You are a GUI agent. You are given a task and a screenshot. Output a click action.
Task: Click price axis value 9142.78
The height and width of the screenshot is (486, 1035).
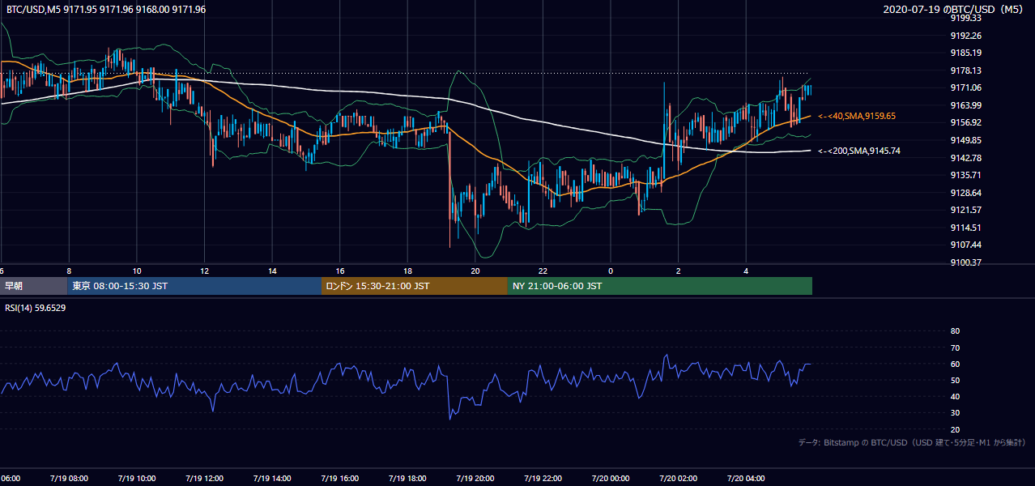[965, 158]
